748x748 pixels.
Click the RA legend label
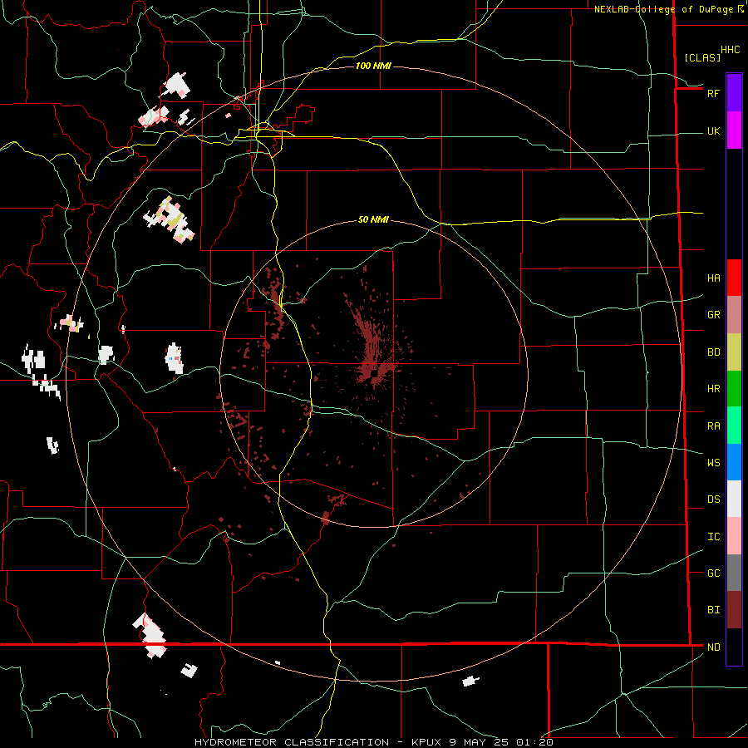coord(713,426)
